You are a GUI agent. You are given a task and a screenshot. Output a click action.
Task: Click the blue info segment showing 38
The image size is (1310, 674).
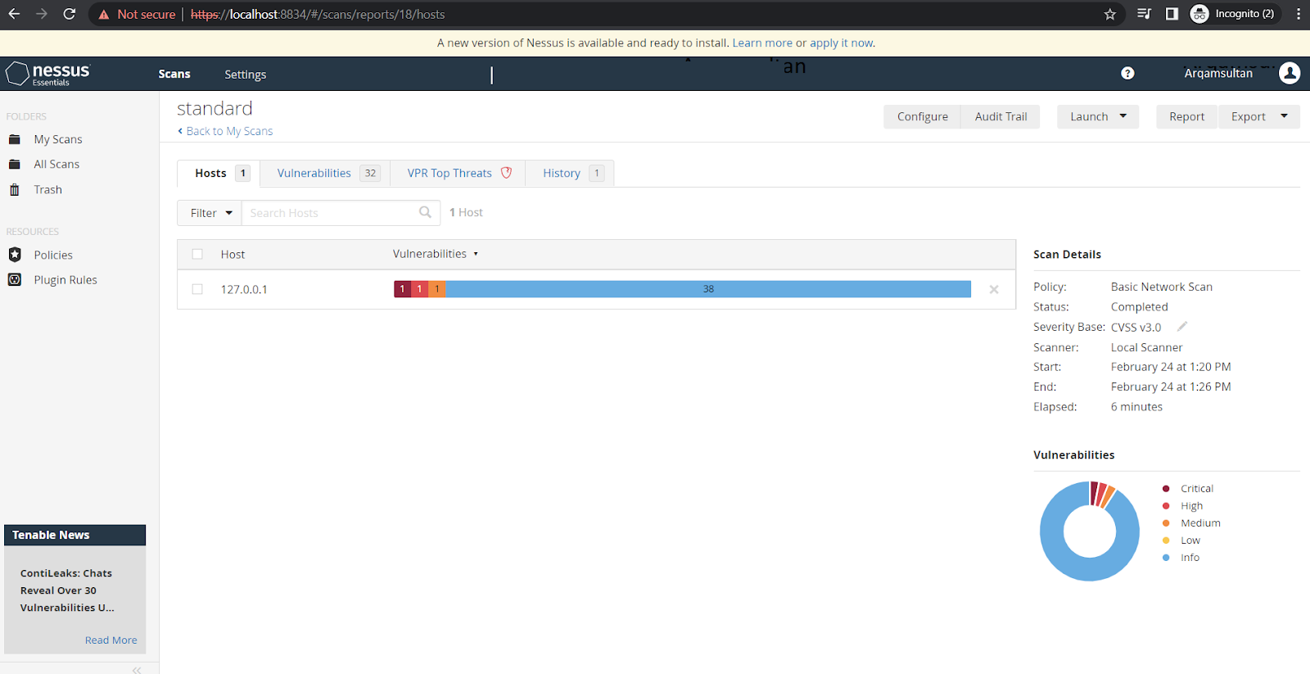(708, 289)
